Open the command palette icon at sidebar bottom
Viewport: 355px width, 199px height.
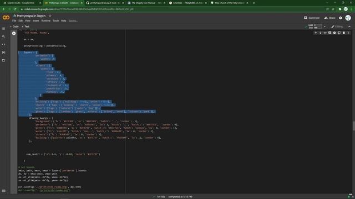[3, 191]
